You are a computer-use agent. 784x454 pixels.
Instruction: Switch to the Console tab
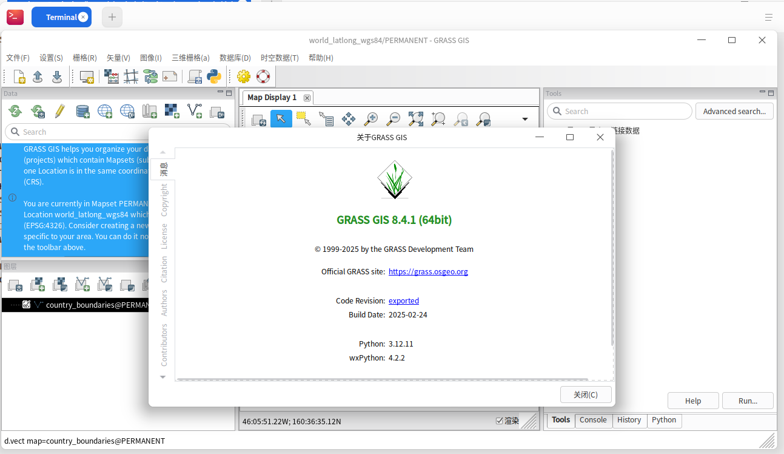coord(593,420)
